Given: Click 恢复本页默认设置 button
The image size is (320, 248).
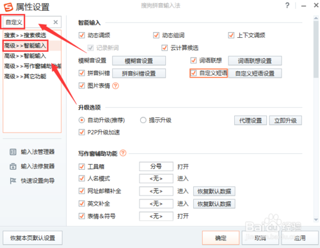Looking at the screenshot, I should tap(33, 238).
